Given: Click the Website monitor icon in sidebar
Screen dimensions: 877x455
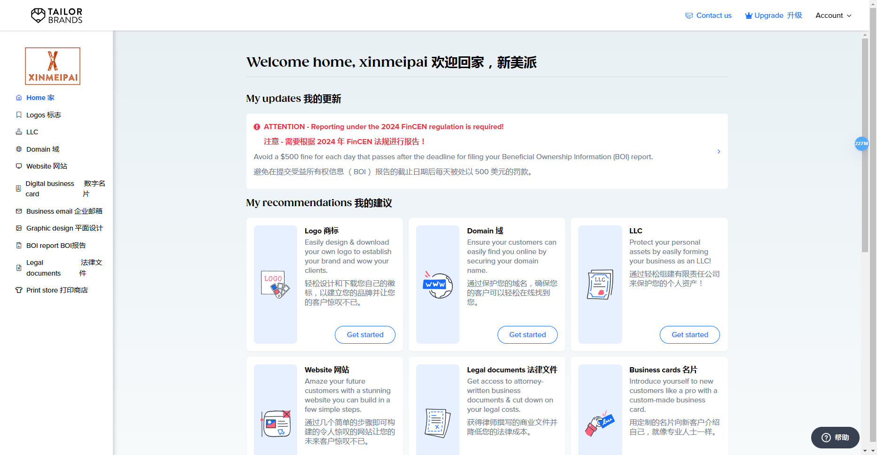Looking at the screenshot, I should (x=19, y=166).
